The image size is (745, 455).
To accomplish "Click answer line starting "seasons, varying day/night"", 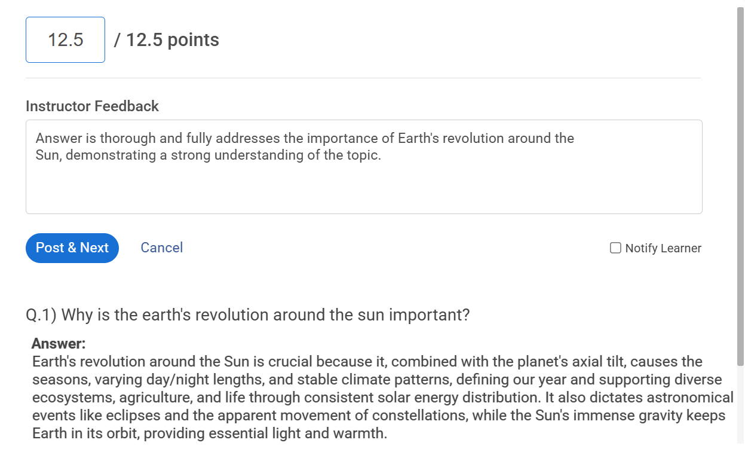I will point(376,380).
